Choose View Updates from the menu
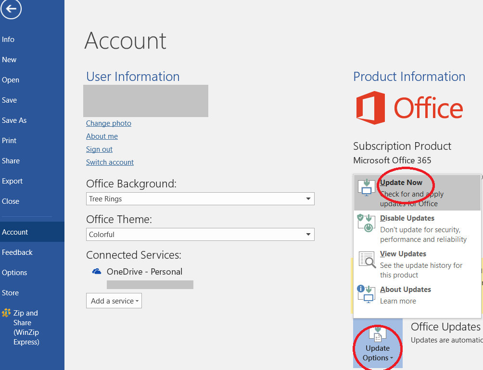 tap(417, 264)
